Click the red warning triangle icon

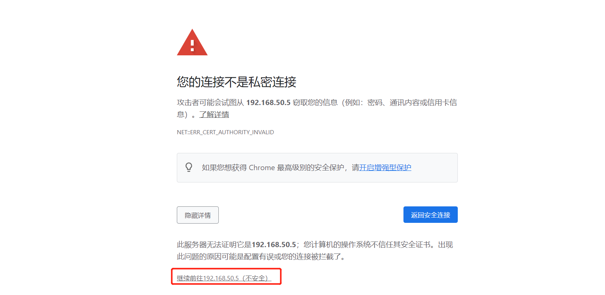pyautogui.click(x=192, y=42)
